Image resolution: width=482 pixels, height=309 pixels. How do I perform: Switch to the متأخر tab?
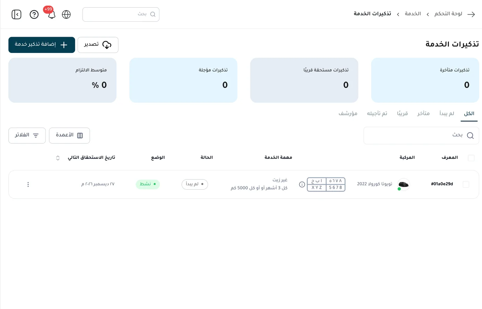pyautogui.click(x=423, y=114)
